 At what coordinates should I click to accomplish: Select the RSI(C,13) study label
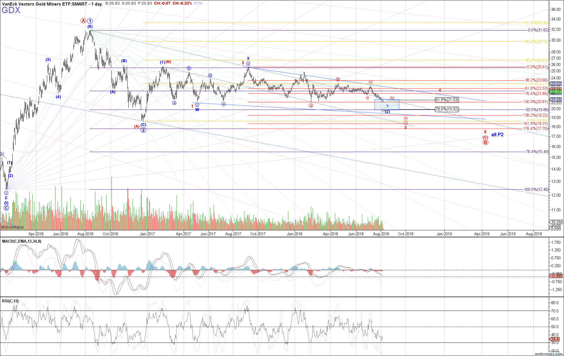(x=10, y=301)
